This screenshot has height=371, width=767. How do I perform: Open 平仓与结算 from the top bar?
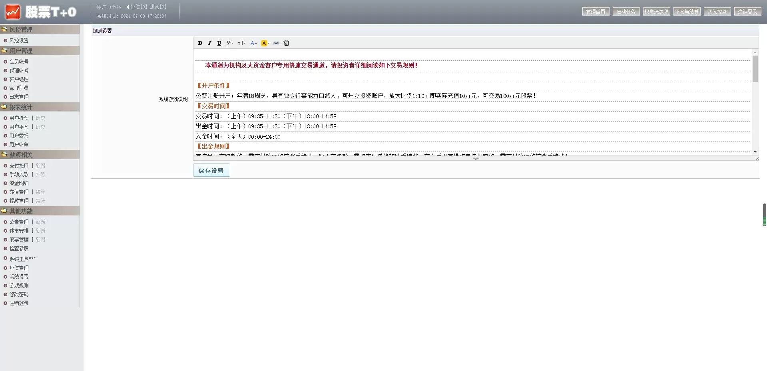[687, 12]
